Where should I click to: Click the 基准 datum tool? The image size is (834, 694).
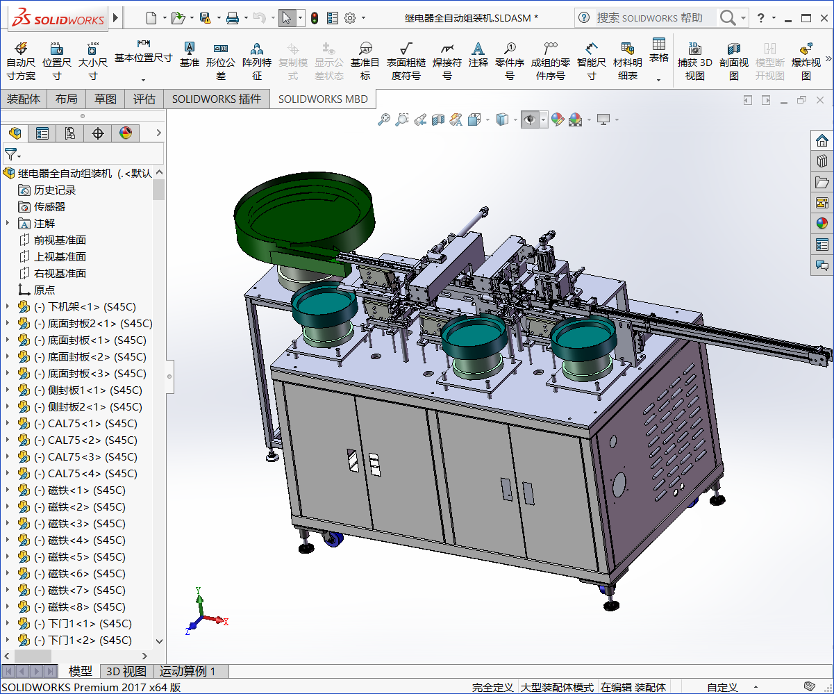189,54
